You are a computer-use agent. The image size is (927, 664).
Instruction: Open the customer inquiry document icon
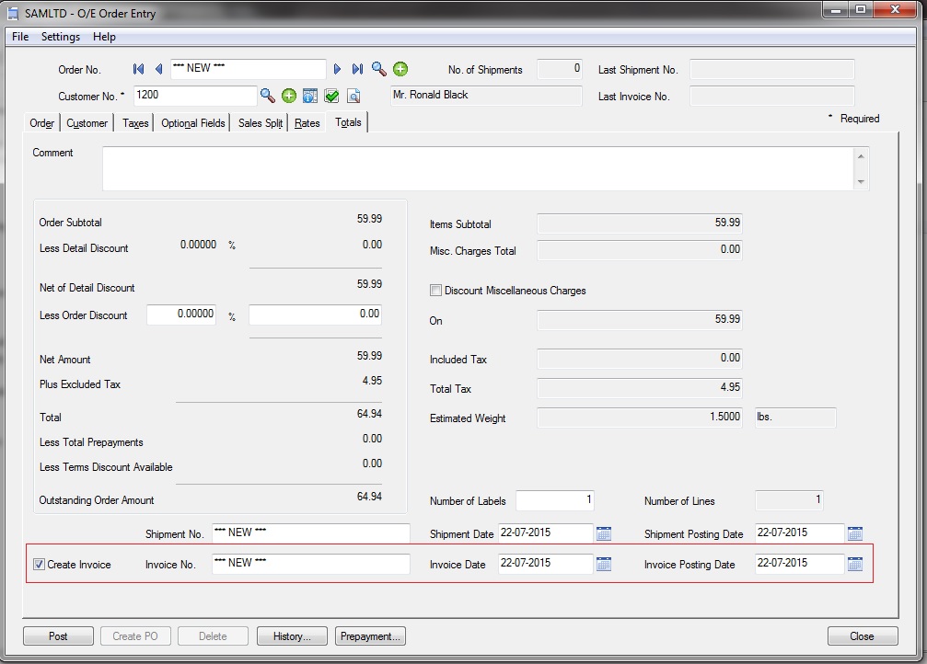(353, 96)
